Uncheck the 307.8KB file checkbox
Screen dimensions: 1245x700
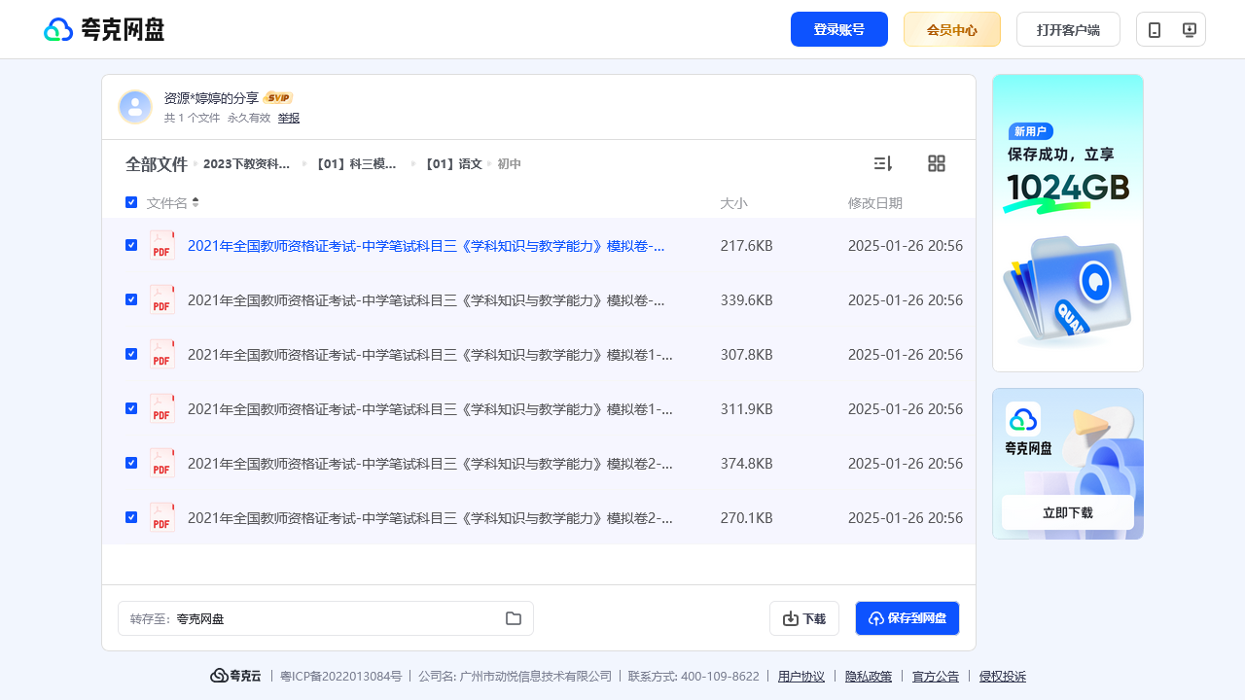131,354
